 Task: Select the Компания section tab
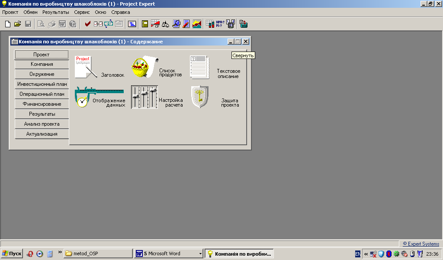(x=42, y=64)
